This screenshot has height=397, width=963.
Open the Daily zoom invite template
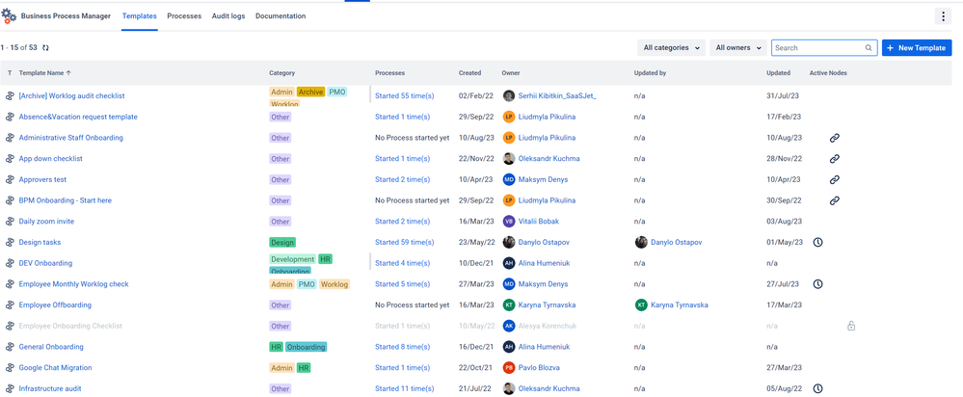46,222
